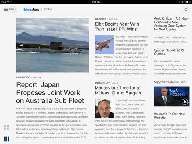
Task: Select the AIR-SPACE category label
Action: pos(100,19)
